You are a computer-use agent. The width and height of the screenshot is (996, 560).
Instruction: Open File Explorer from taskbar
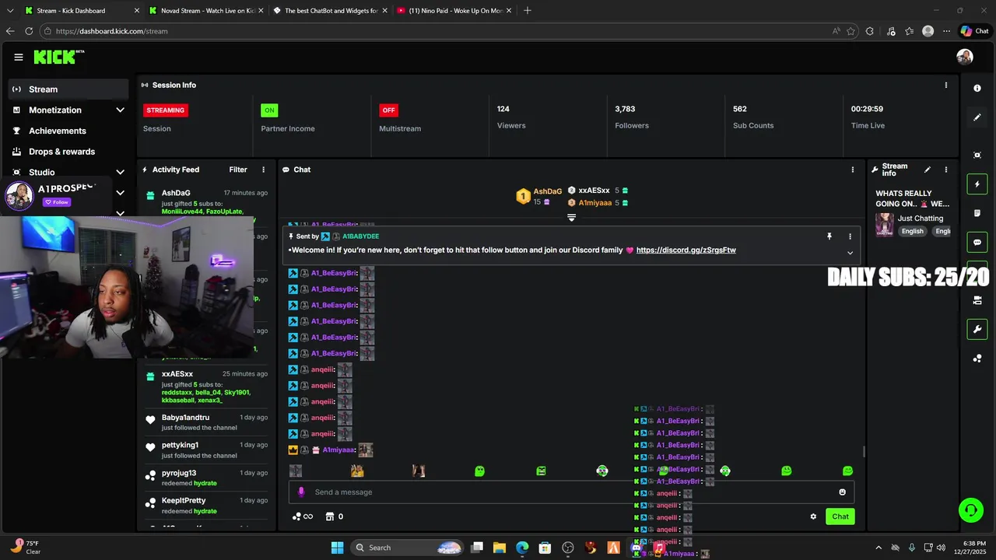(x=500, y=548)
